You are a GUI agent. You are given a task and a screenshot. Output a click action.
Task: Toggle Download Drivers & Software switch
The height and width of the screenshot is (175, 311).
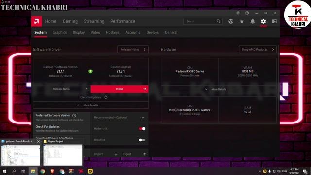(142, 140)
